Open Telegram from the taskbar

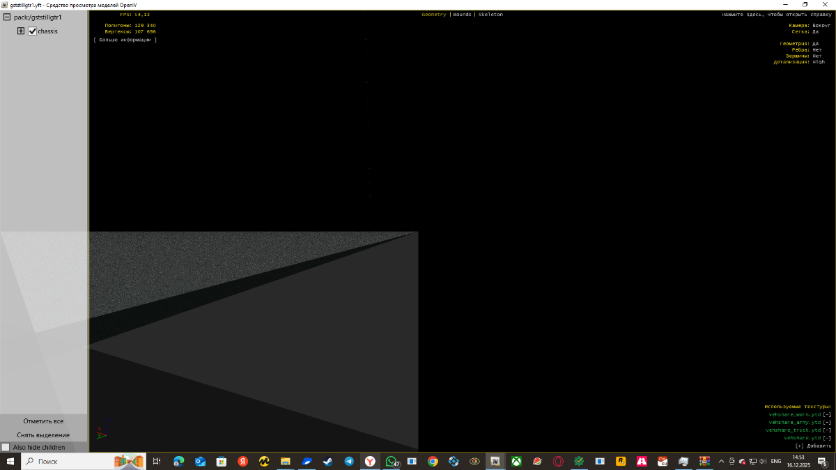pyautogui.click(x=349, y=461)
